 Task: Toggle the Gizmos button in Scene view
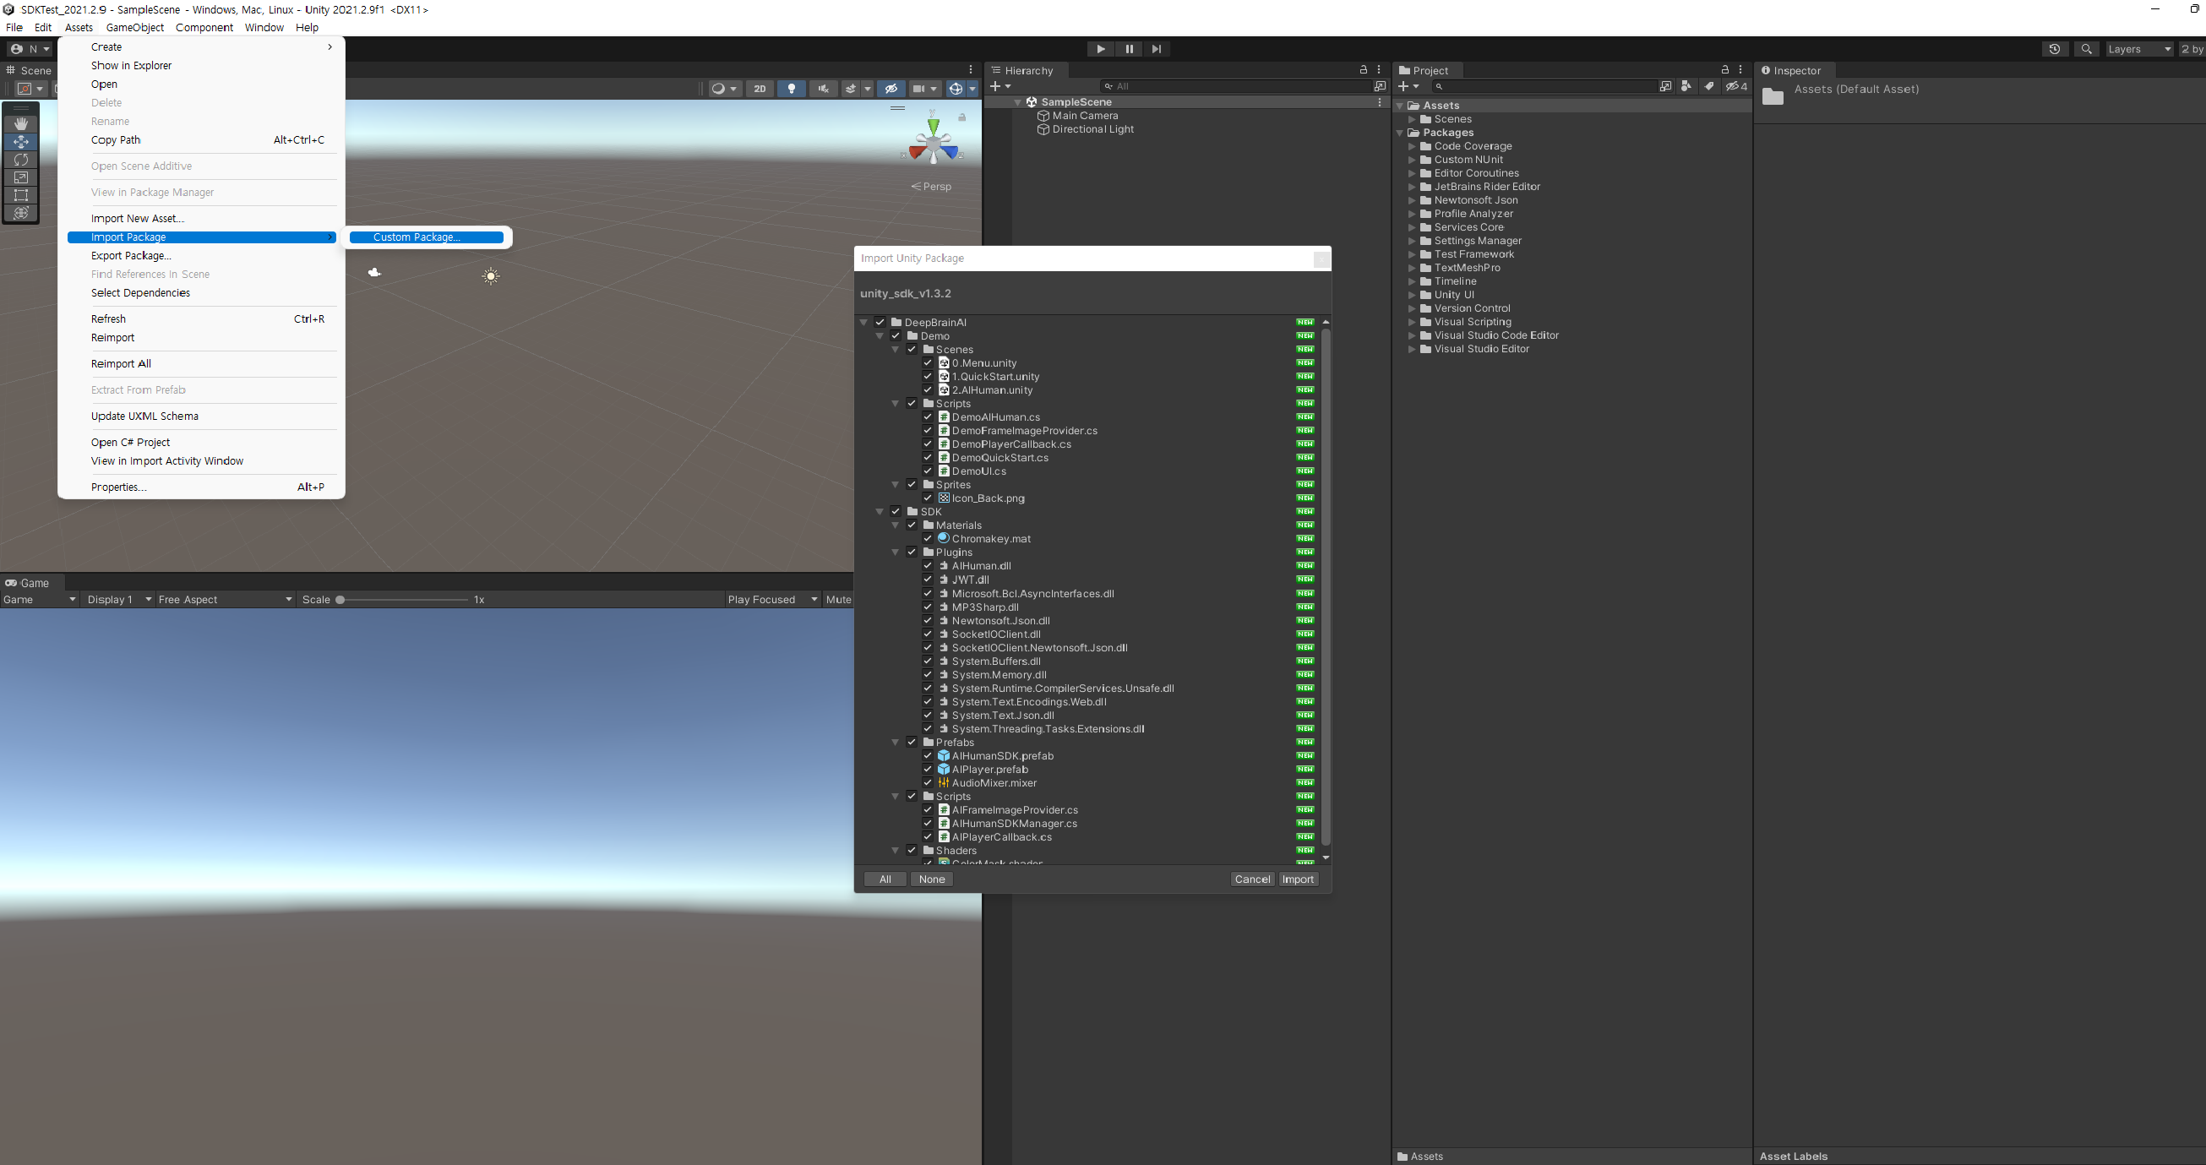click(956, 89)
